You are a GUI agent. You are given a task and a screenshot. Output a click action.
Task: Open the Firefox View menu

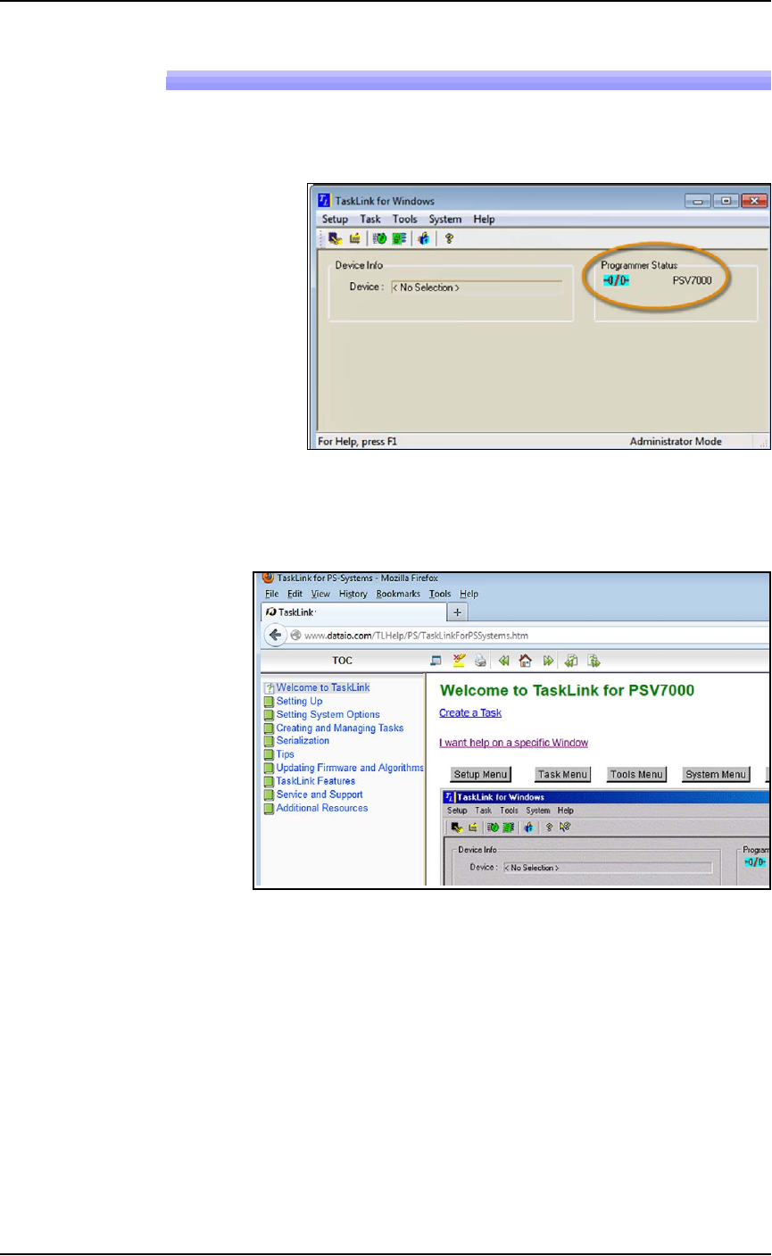point(321,594)
